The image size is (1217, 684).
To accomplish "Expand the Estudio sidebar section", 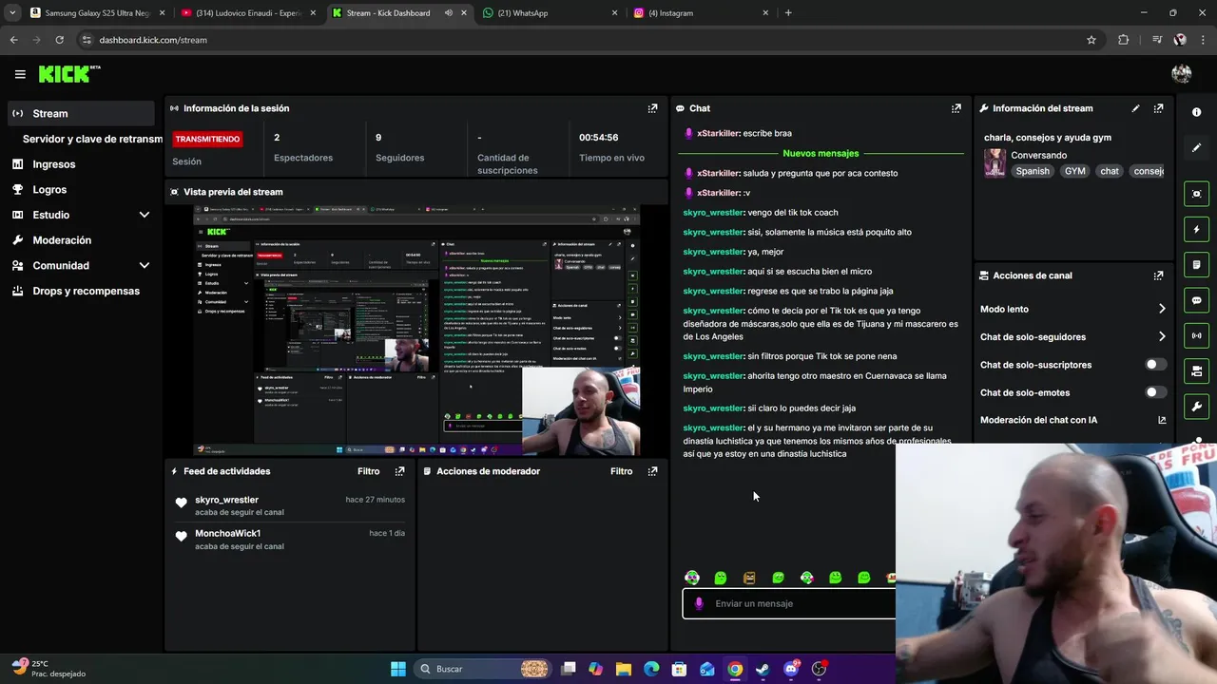I will (x=145, y=215).
